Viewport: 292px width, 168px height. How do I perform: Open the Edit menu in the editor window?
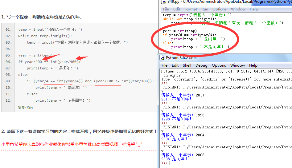point(177,9)
